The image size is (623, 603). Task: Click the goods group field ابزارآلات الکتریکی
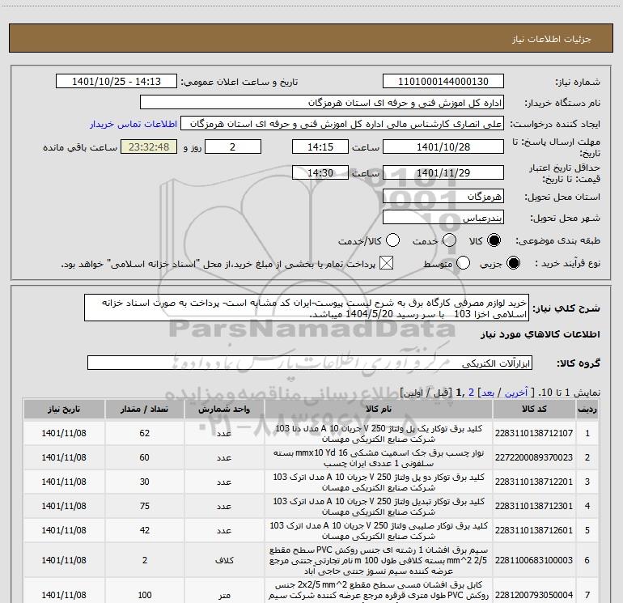click(310, 363)
